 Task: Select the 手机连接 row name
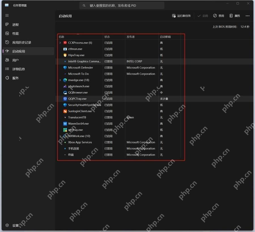click(73, 148)
